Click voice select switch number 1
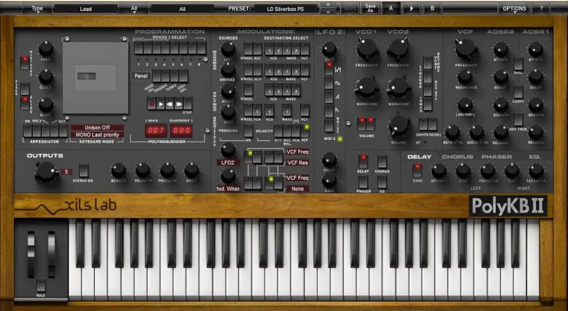 pyautogui.click(x=139, y=48)
